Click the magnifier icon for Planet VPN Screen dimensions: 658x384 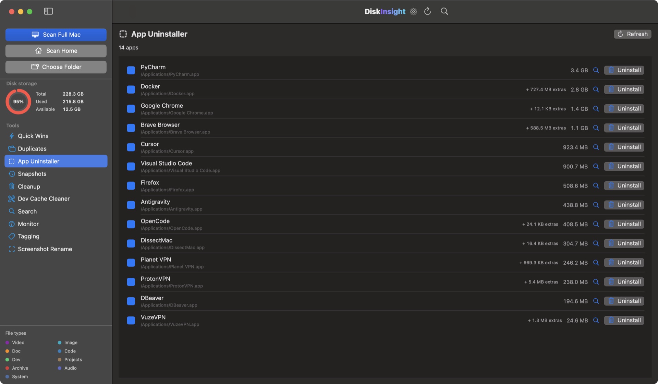pos(596,262)
